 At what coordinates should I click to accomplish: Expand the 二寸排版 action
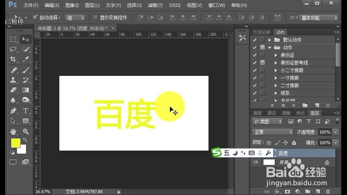276,85
